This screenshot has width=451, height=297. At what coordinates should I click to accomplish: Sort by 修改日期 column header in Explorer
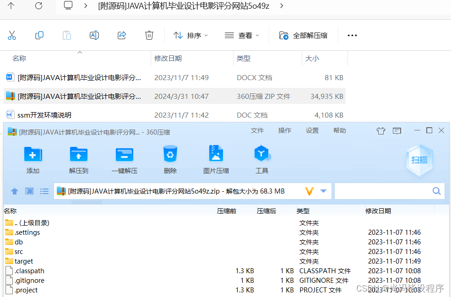[168, 59]
